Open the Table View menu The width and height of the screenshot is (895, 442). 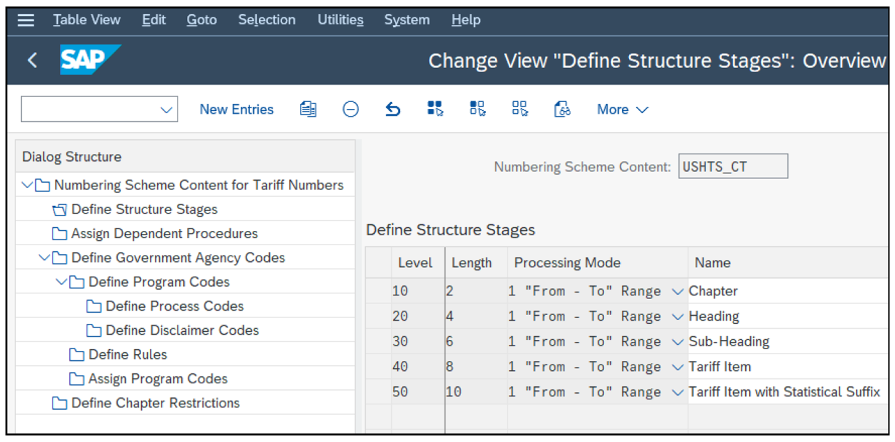coord(87,20)
